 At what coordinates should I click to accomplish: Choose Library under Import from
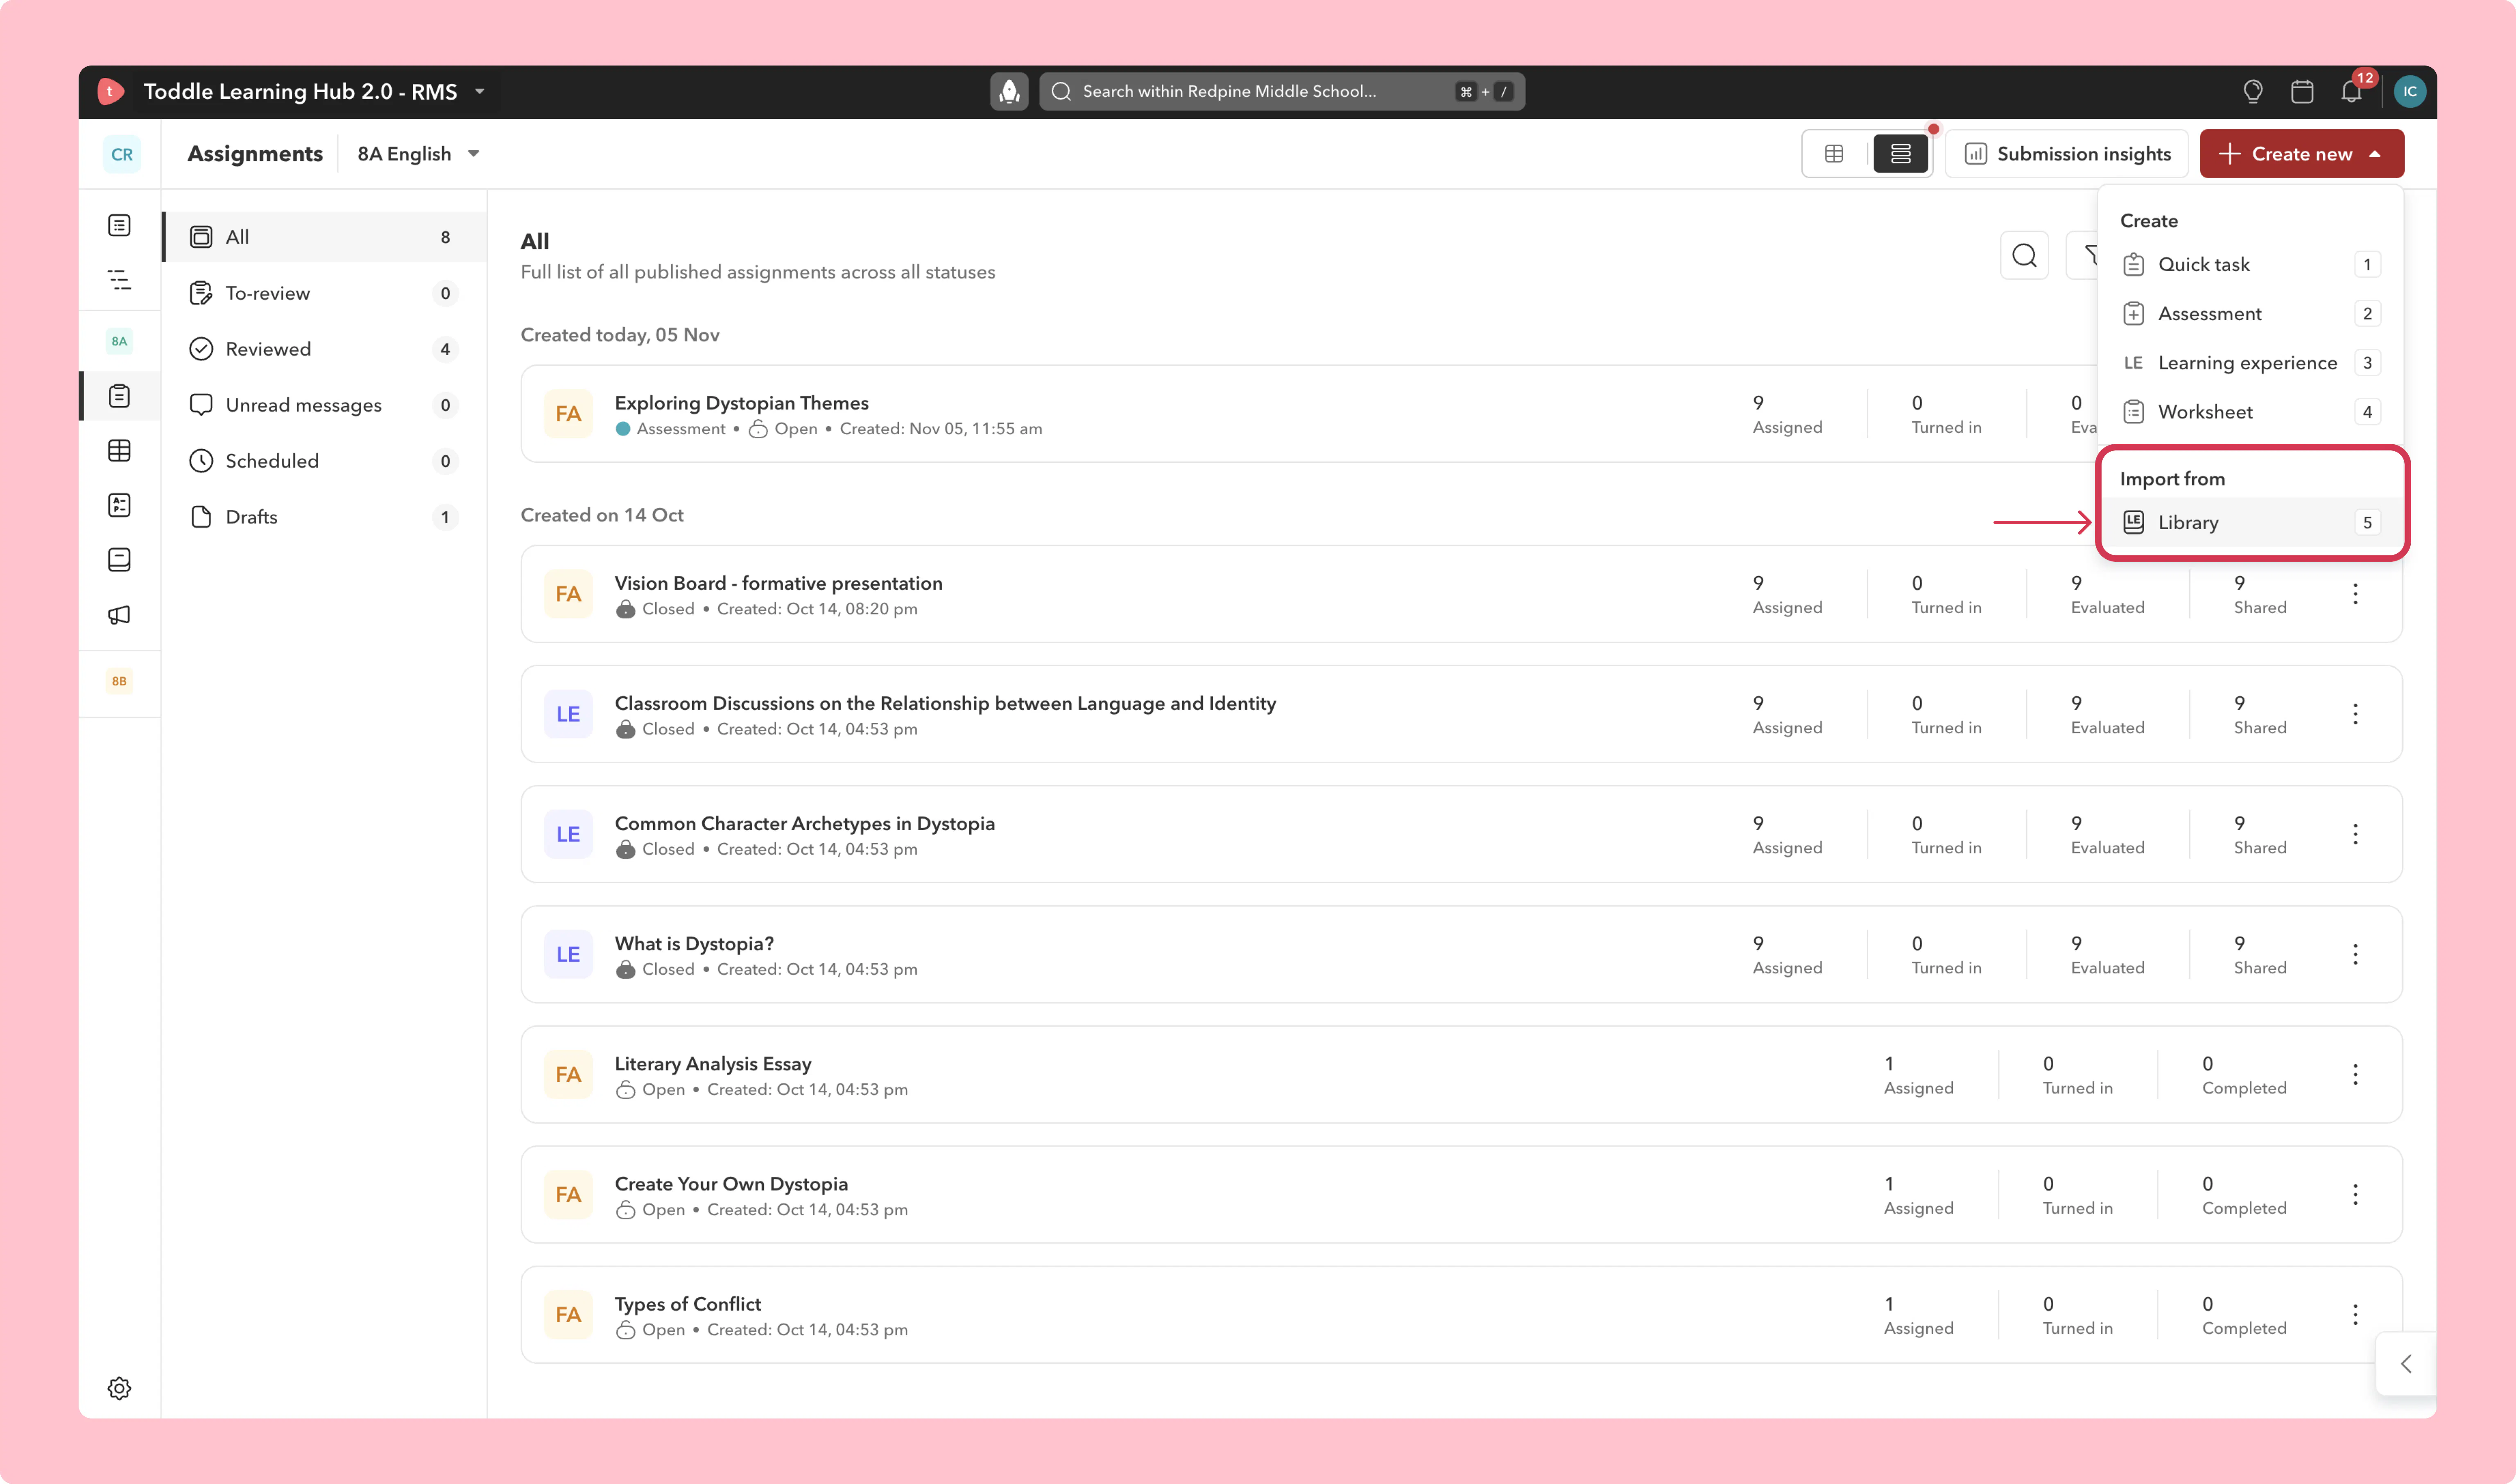[x=2250, y=522]
